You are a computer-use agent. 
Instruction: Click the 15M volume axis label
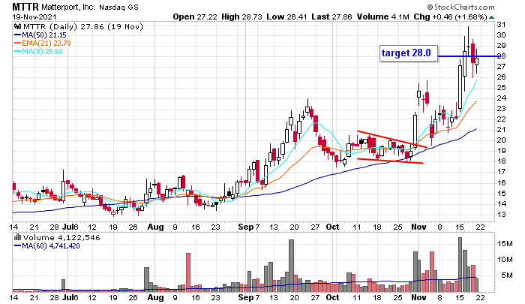pos(505,244)
